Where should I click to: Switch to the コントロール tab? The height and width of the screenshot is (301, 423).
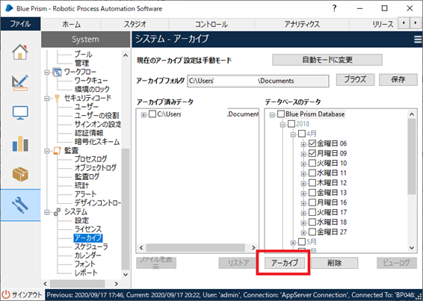pyautogui.click(x=211, y=25)
